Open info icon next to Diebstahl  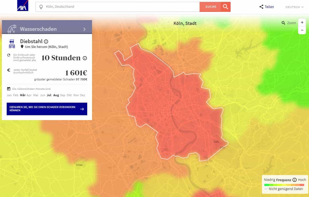46,42
